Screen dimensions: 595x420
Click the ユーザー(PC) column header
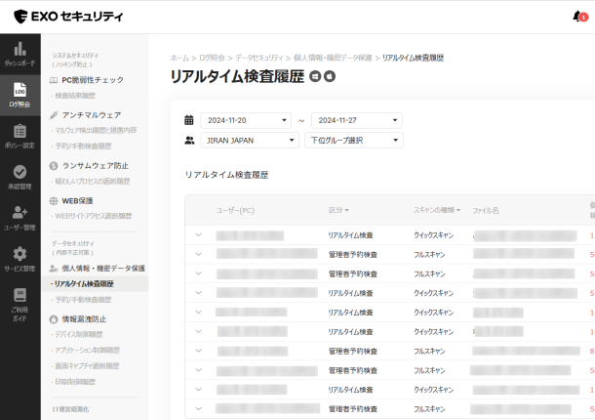235,211
